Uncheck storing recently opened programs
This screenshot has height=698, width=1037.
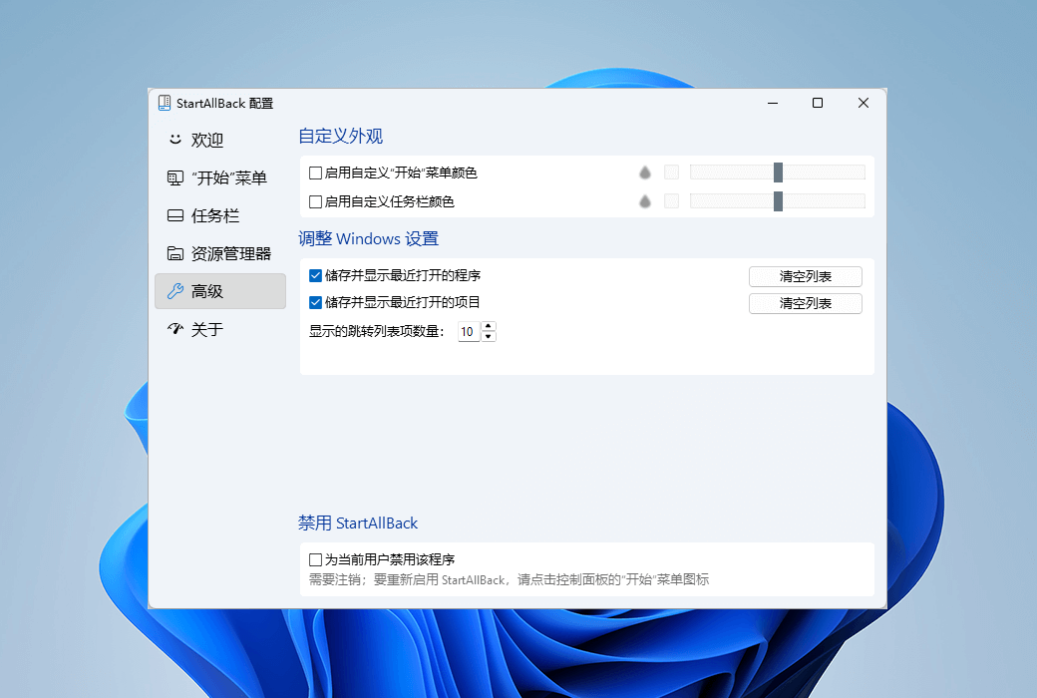coord(314,276)
